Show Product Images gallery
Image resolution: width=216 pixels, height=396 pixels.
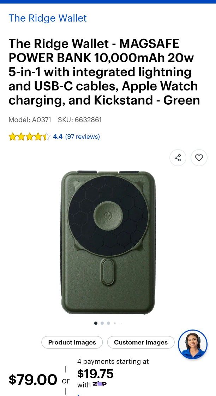[72, 343]
